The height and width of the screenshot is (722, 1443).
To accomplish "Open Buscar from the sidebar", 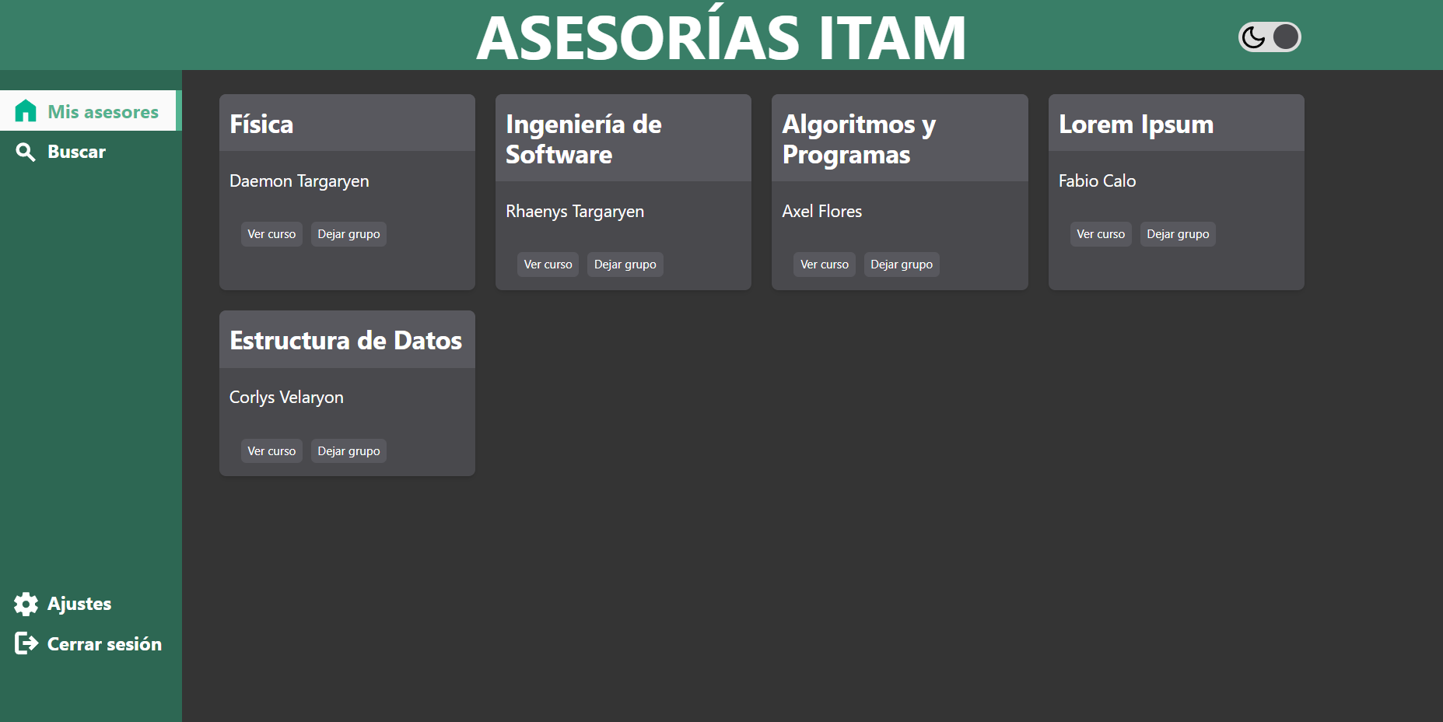I will [76, 152].
